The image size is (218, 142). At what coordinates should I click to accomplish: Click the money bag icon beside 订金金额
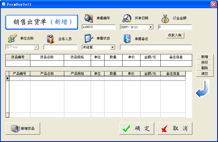(165, 18)
